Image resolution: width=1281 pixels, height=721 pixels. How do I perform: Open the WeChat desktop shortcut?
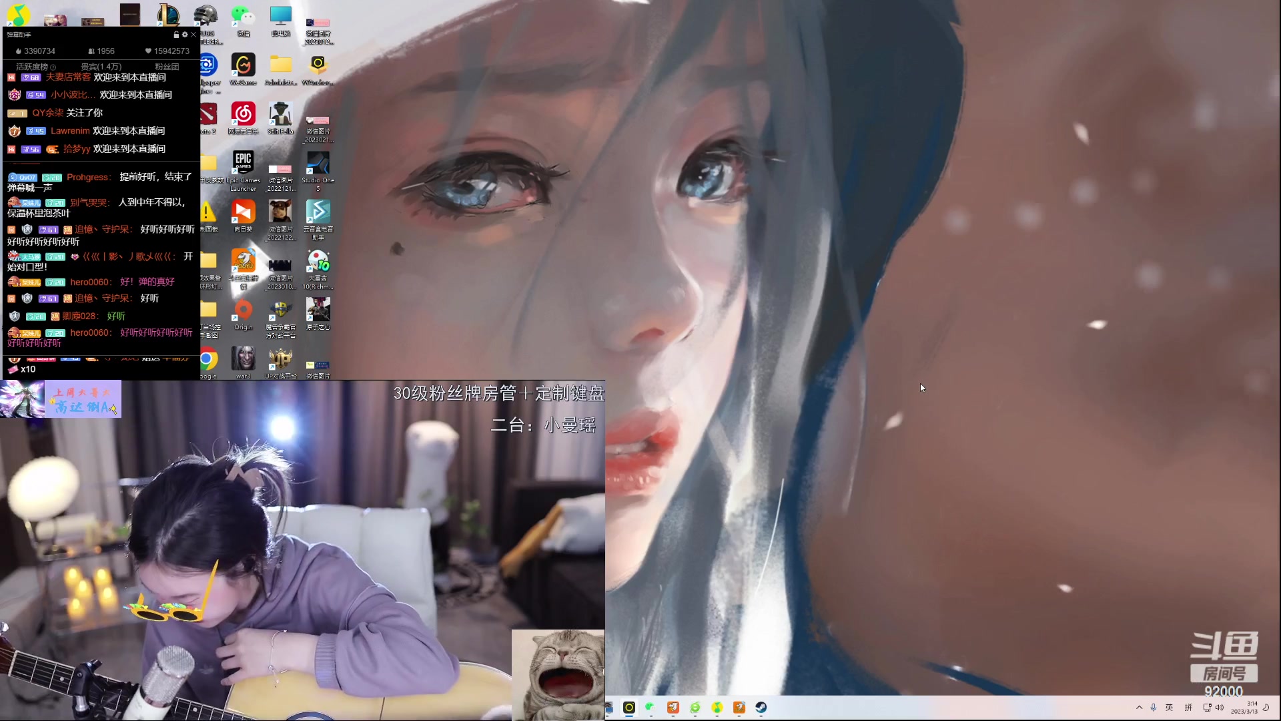(244, 20)
